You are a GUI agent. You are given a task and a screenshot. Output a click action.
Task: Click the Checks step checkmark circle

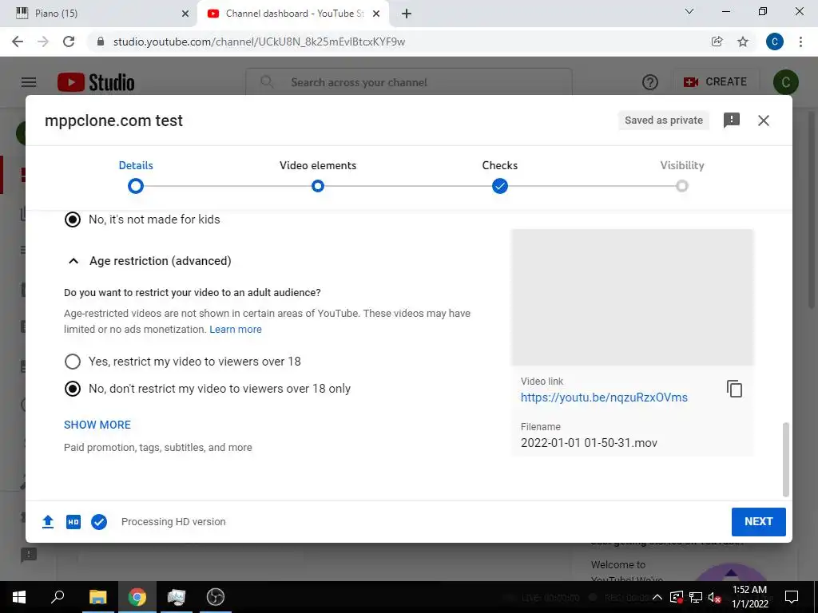[500, 186]
